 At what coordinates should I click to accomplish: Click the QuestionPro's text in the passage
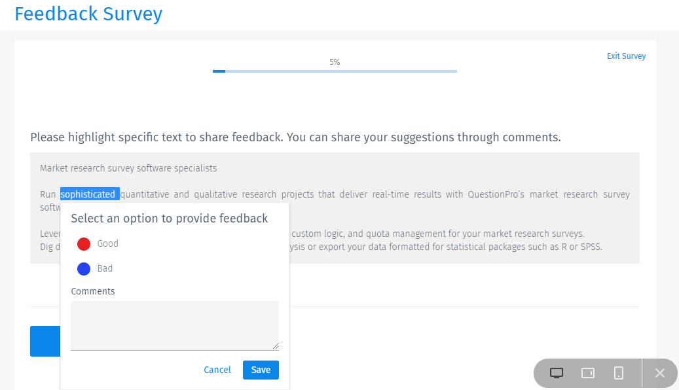[496, 194]
